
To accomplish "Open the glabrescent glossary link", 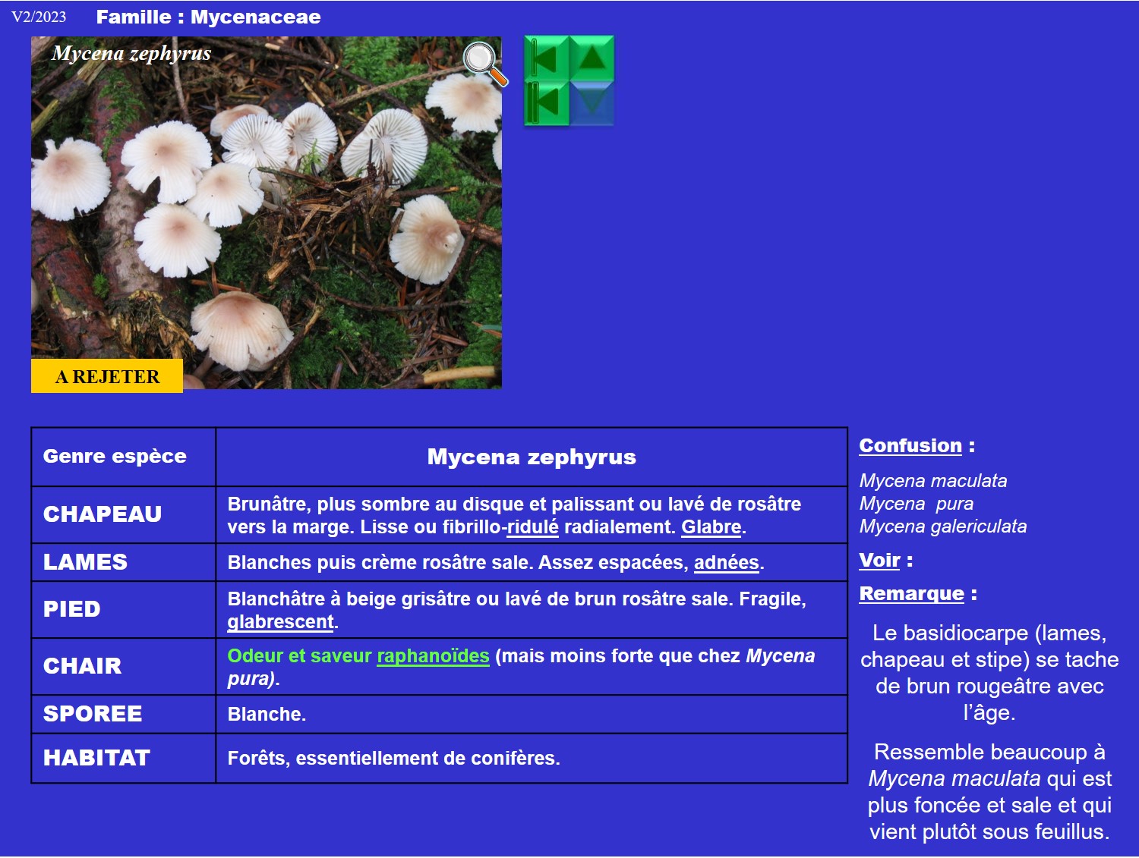I will (281, 621).
